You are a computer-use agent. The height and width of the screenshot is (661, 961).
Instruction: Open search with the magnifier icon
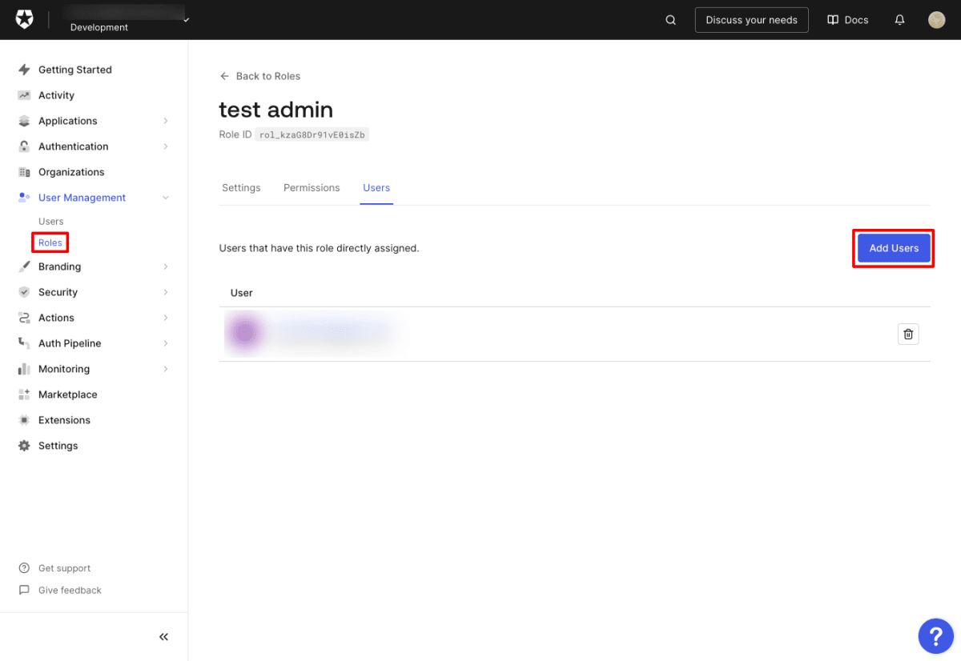671,20
